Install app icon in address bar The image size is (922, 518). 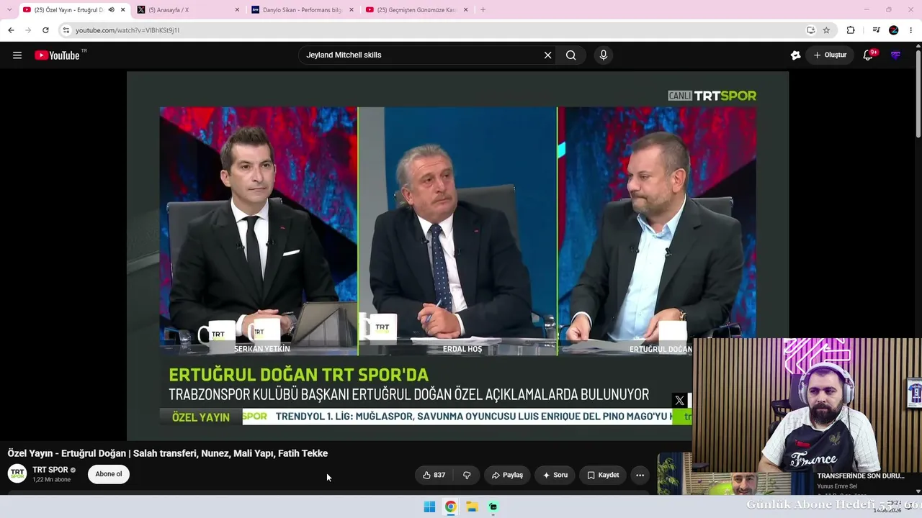pyautogui.click(x=810, y=30)
